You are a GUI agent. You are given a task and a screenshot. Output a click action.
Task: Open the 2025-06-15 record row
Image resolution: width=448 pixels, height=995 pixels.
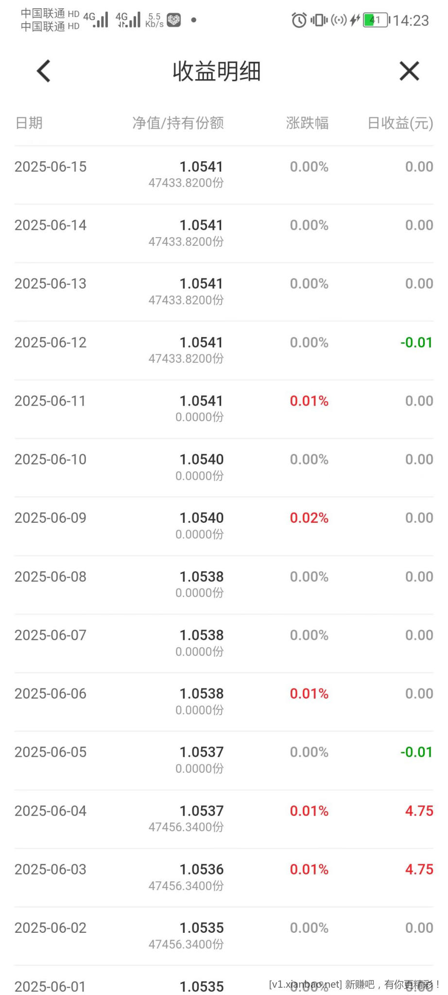coord(224,174)
